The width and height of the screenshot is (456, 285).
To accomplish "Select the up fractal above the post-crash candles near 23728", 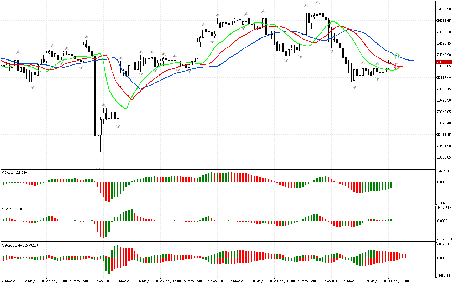I will [104, 105].
